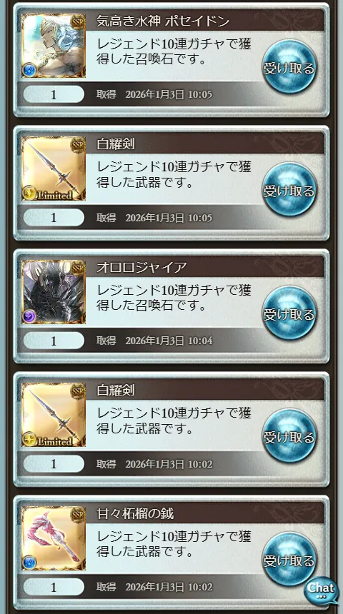This screenshot has width=343, height=614.
Task: Claim 甘々柘榴の鉞 with its 受け取る button
Action: coord(289,559)
